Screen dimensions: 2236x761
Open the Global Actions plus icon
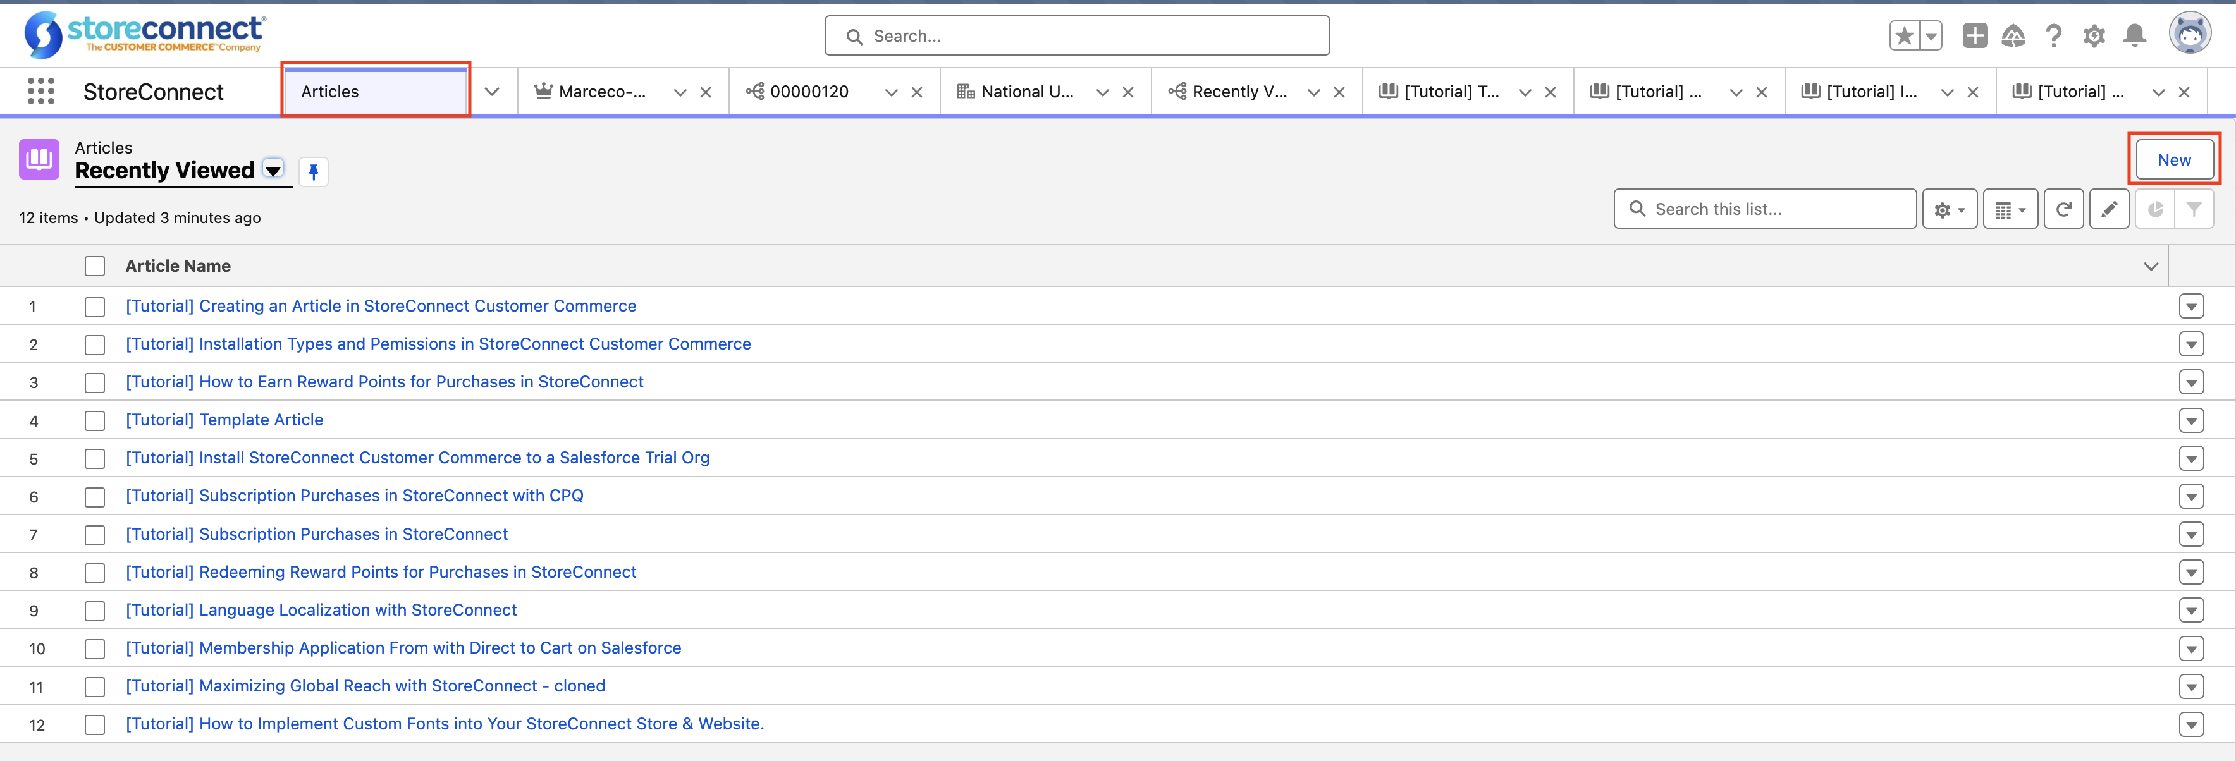1975,35
